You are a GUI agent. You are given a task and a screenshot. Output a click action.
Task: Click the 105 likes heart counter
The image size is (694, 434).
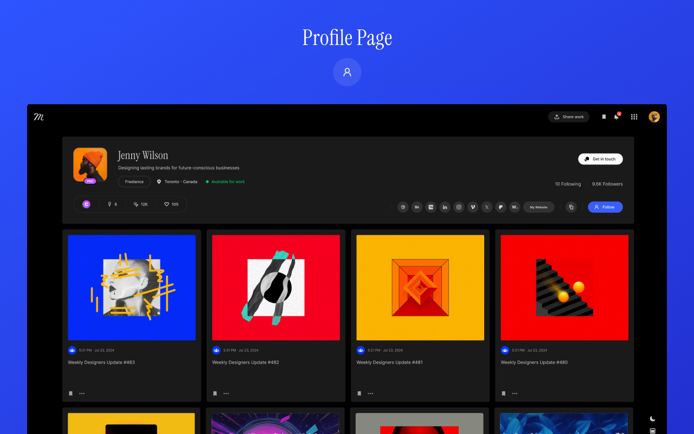pyautogui.click(x=171, y=204)
